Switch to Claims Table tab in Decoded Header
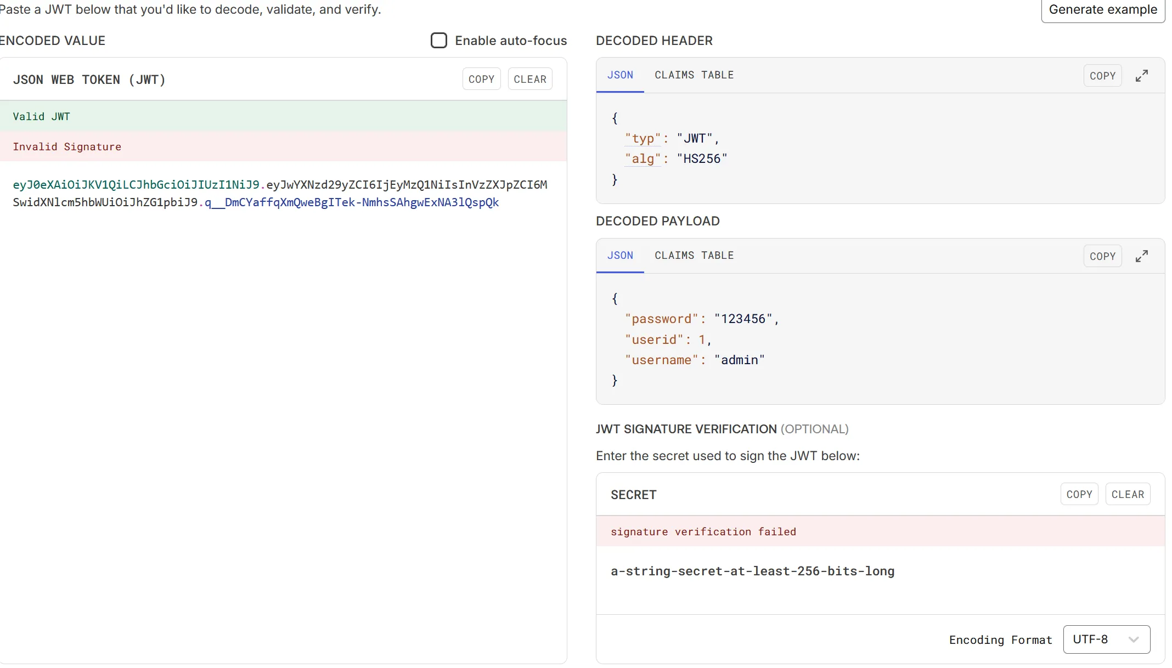Viewport: 1172px width, 668px height. (x=694, y=75)
